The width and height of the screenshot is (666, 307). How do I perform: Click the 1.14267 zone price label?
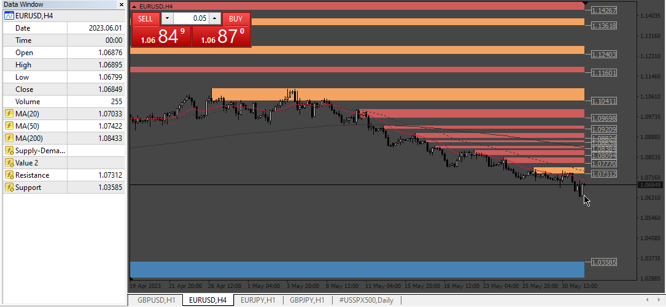604,10
